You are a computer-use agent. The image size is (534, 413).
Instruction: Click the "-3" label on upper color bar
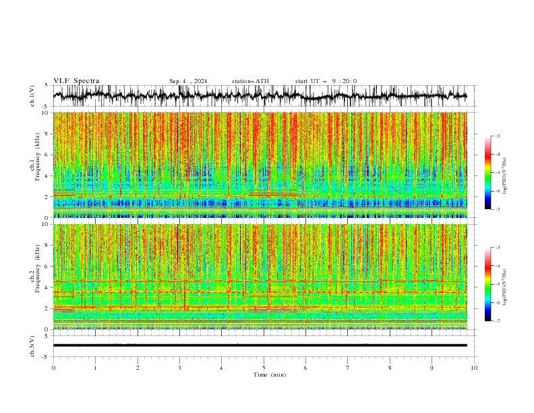pyautogui.click(x=498, y=136)
